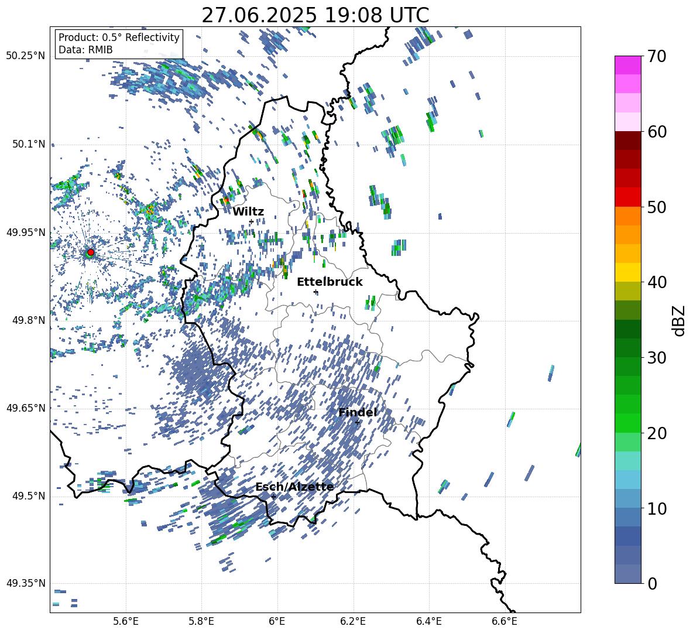Click the 49.8°N latitude label

(x=29, y=320)
